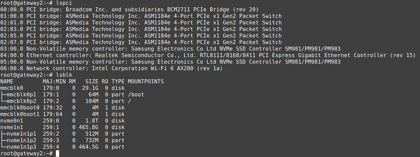Click the 03:00.0 Samsung NVMe controller line
Screen dimensions: 420x157
point(170,49)
